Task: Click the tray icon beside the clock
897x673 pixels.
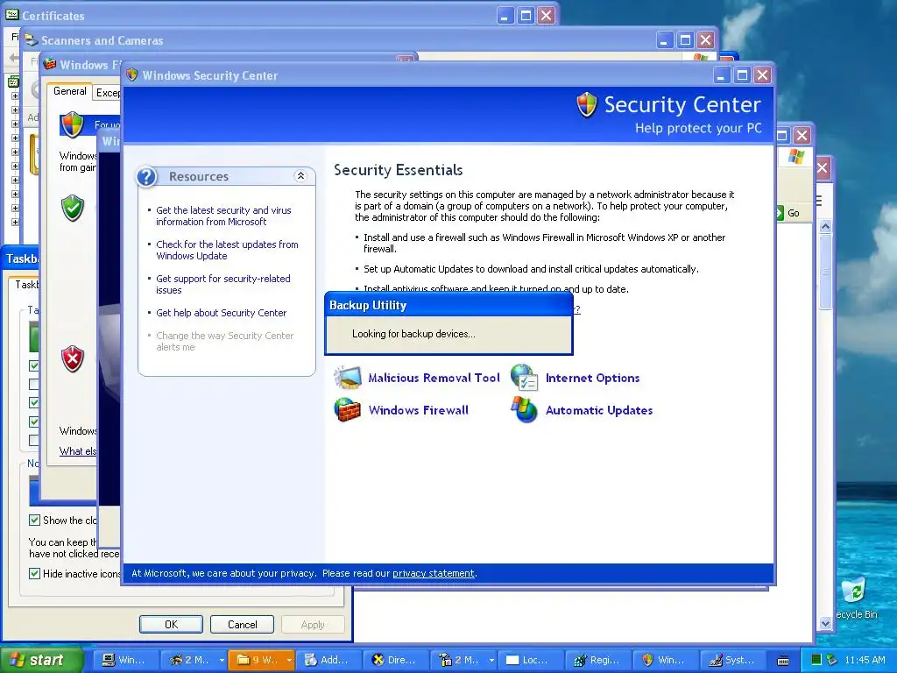Action: click(x=831, y=660)
